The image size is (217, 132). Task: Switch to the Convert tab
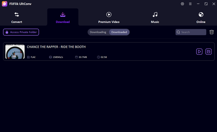pyautogui.click(x=17, y=18)
